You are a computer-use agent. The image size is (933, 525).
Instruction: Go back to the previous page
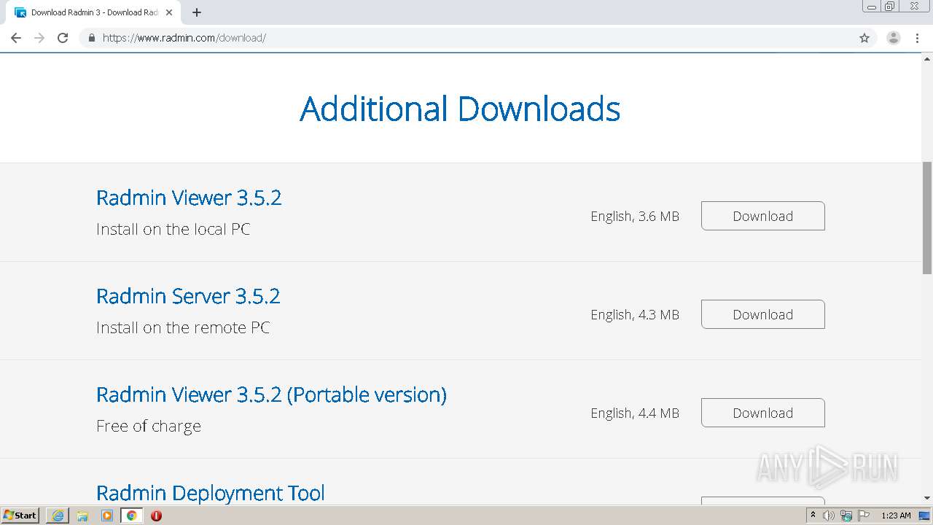pos(16,38)
